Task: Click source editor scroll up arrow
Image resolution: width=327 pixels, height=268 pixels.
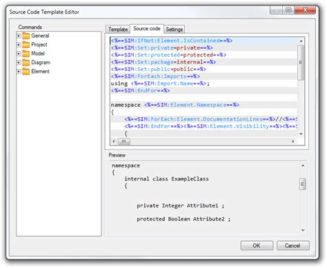Action: (x=301, y=41)
